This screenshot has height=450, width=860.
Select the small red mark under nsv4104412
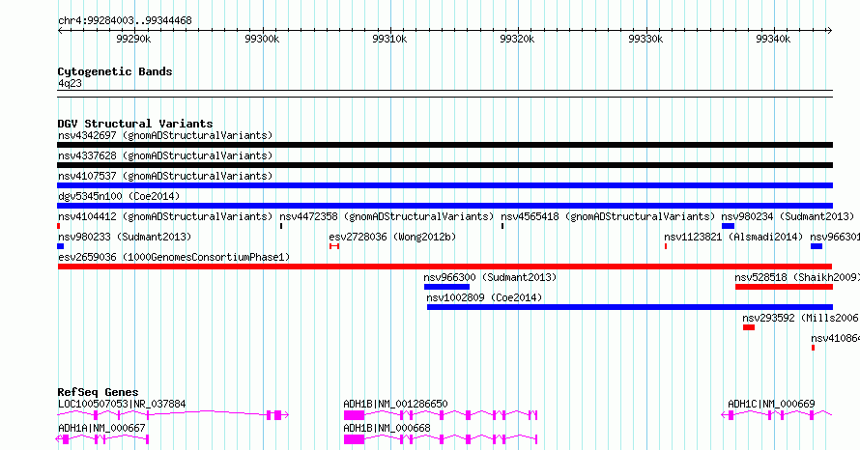point(59,226)
